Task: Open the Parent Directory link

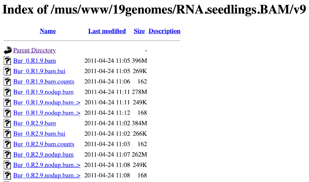Action: [x=34, y=50]
